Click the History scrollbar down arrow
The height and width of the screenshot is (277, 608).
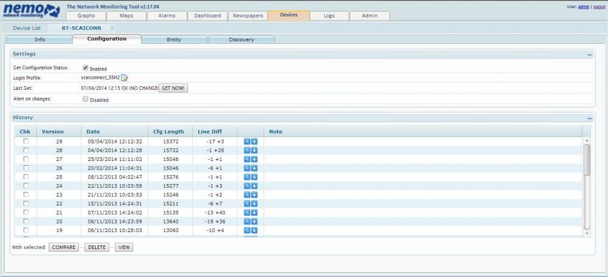coord(587,234)
